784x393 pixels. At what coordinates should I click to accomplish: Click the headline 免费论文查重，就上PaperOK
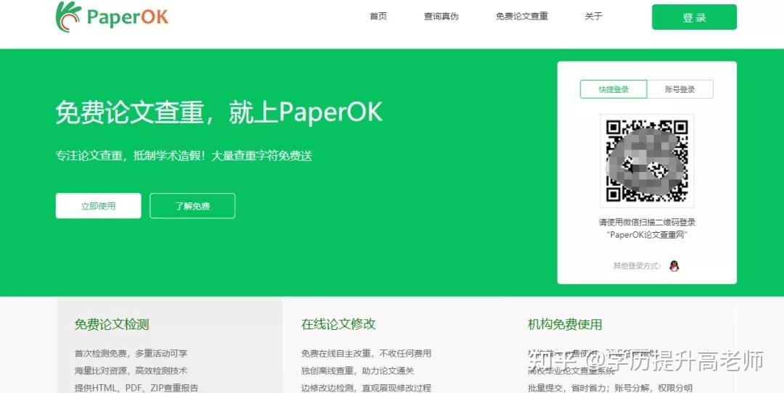click(219, 112)
